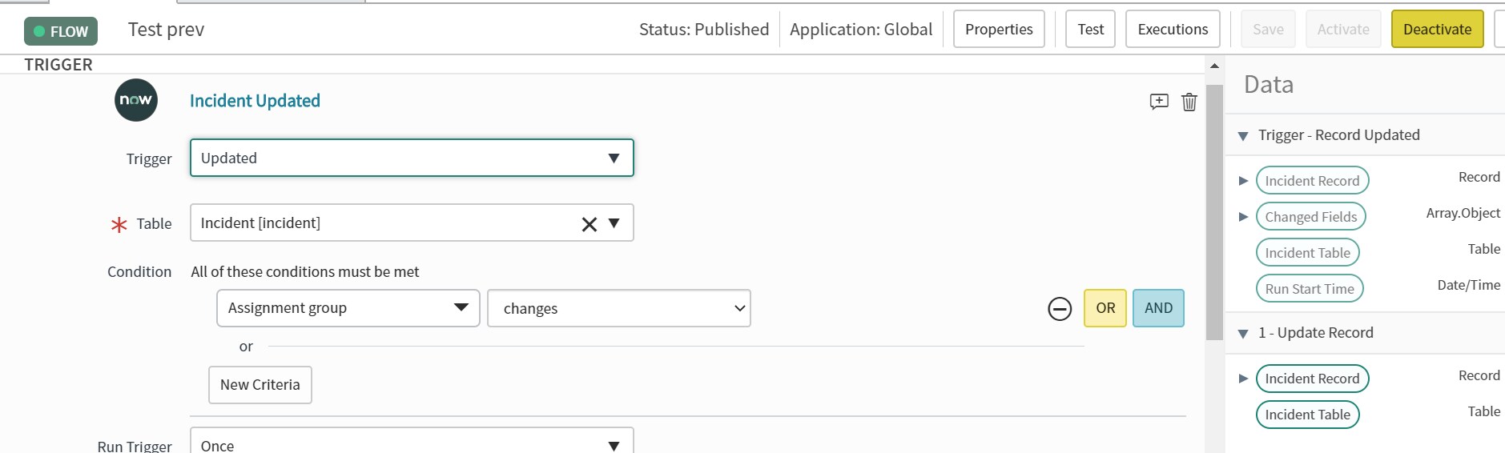The width and height of the screenshot is (1505, 453).
Task: Select the Changed Fields pill
Action: pos(1310,217)
